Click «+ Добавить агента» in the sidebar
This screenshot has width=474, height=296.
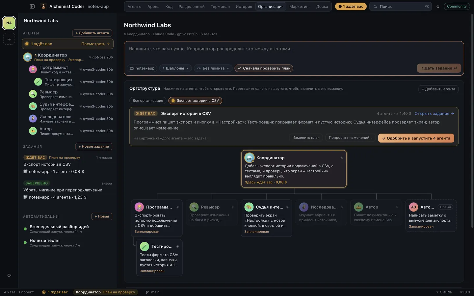pos(92,33)
